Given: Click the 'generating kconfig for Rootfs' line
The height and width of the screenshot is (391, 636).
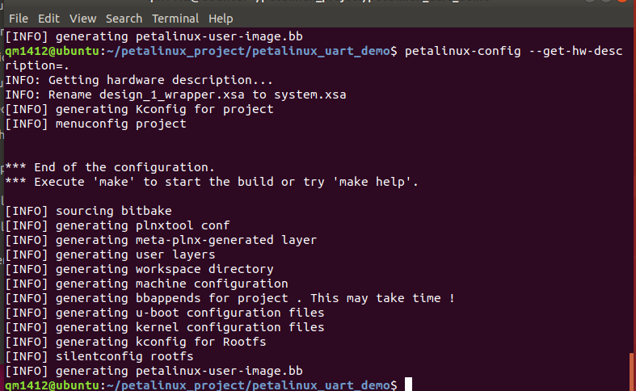Looking at the screenshot, I should coord(136,342).
